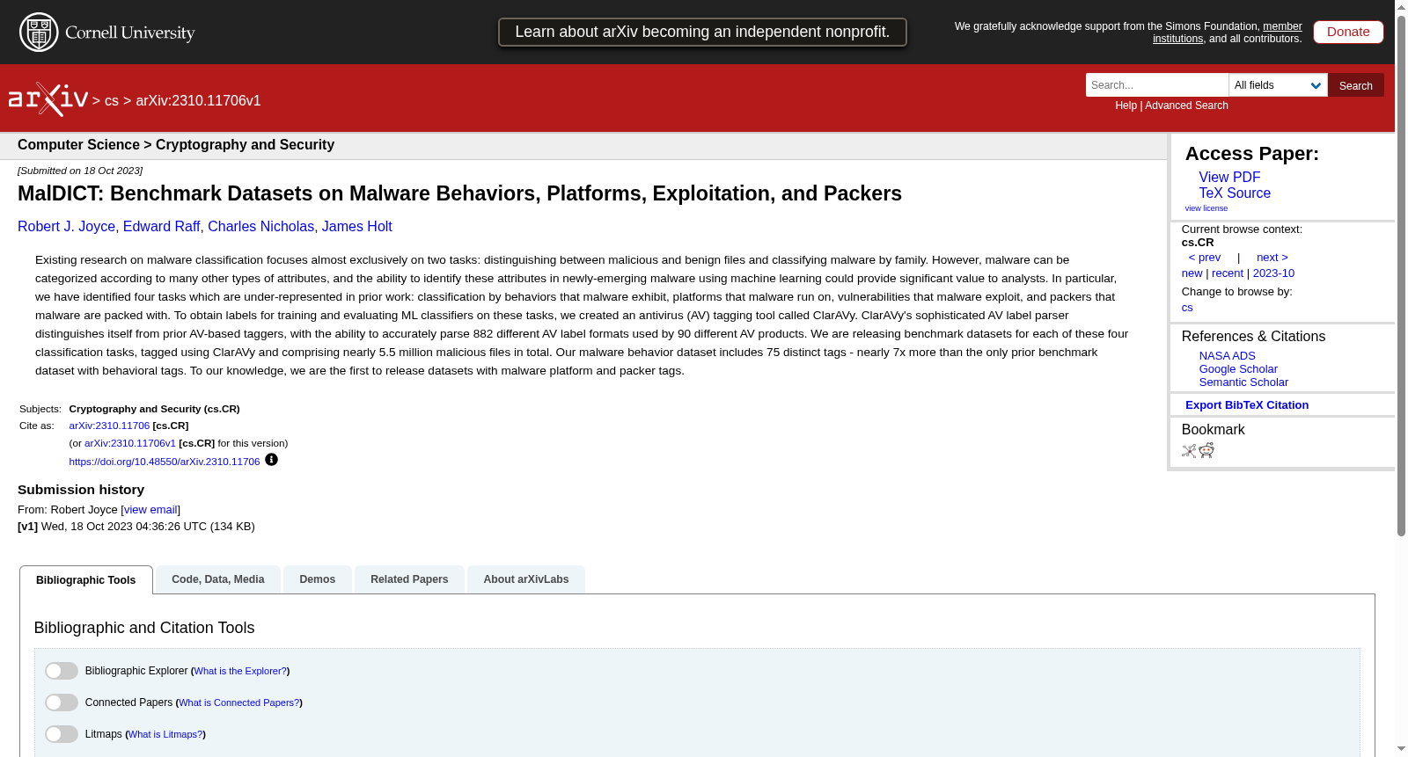Open the new submissions link
This screenshot has height=757, width=1408.
tap(1192, 273)
